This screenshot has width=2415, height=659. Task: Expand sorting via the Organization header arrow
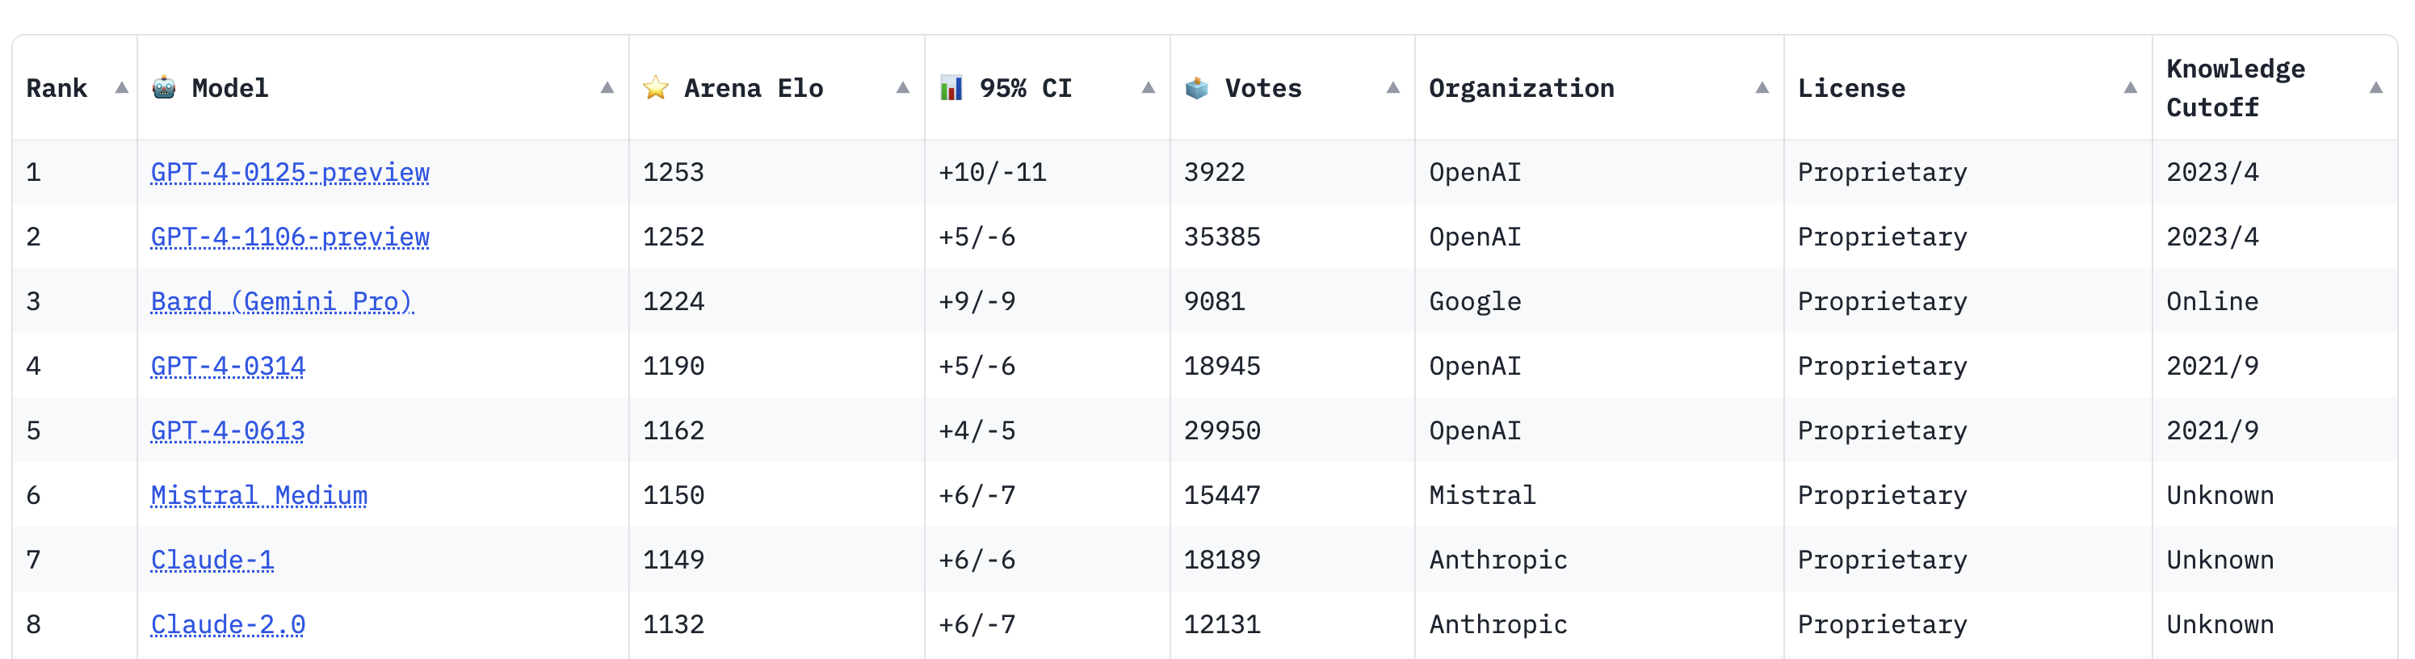click(x=1761, y=88)
